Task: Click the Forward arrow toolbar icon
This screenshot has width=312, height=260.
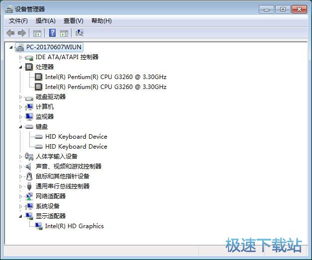Action: pyautogui.click(x=22, y=33)
